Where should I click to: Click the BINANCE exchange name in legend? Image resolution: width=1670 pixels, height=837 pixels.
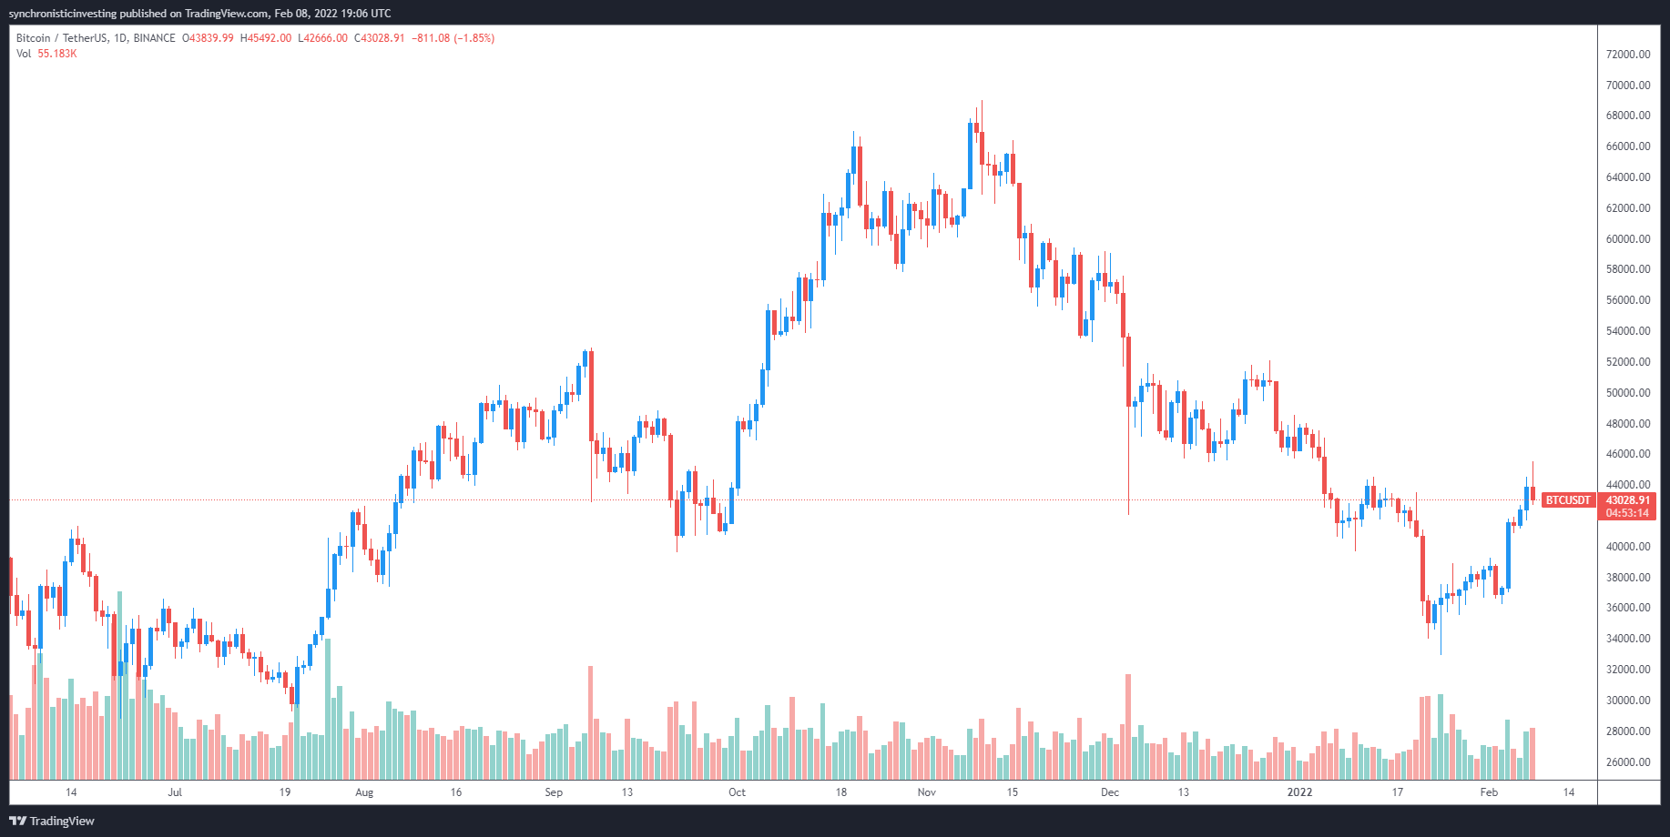(154, 38)
